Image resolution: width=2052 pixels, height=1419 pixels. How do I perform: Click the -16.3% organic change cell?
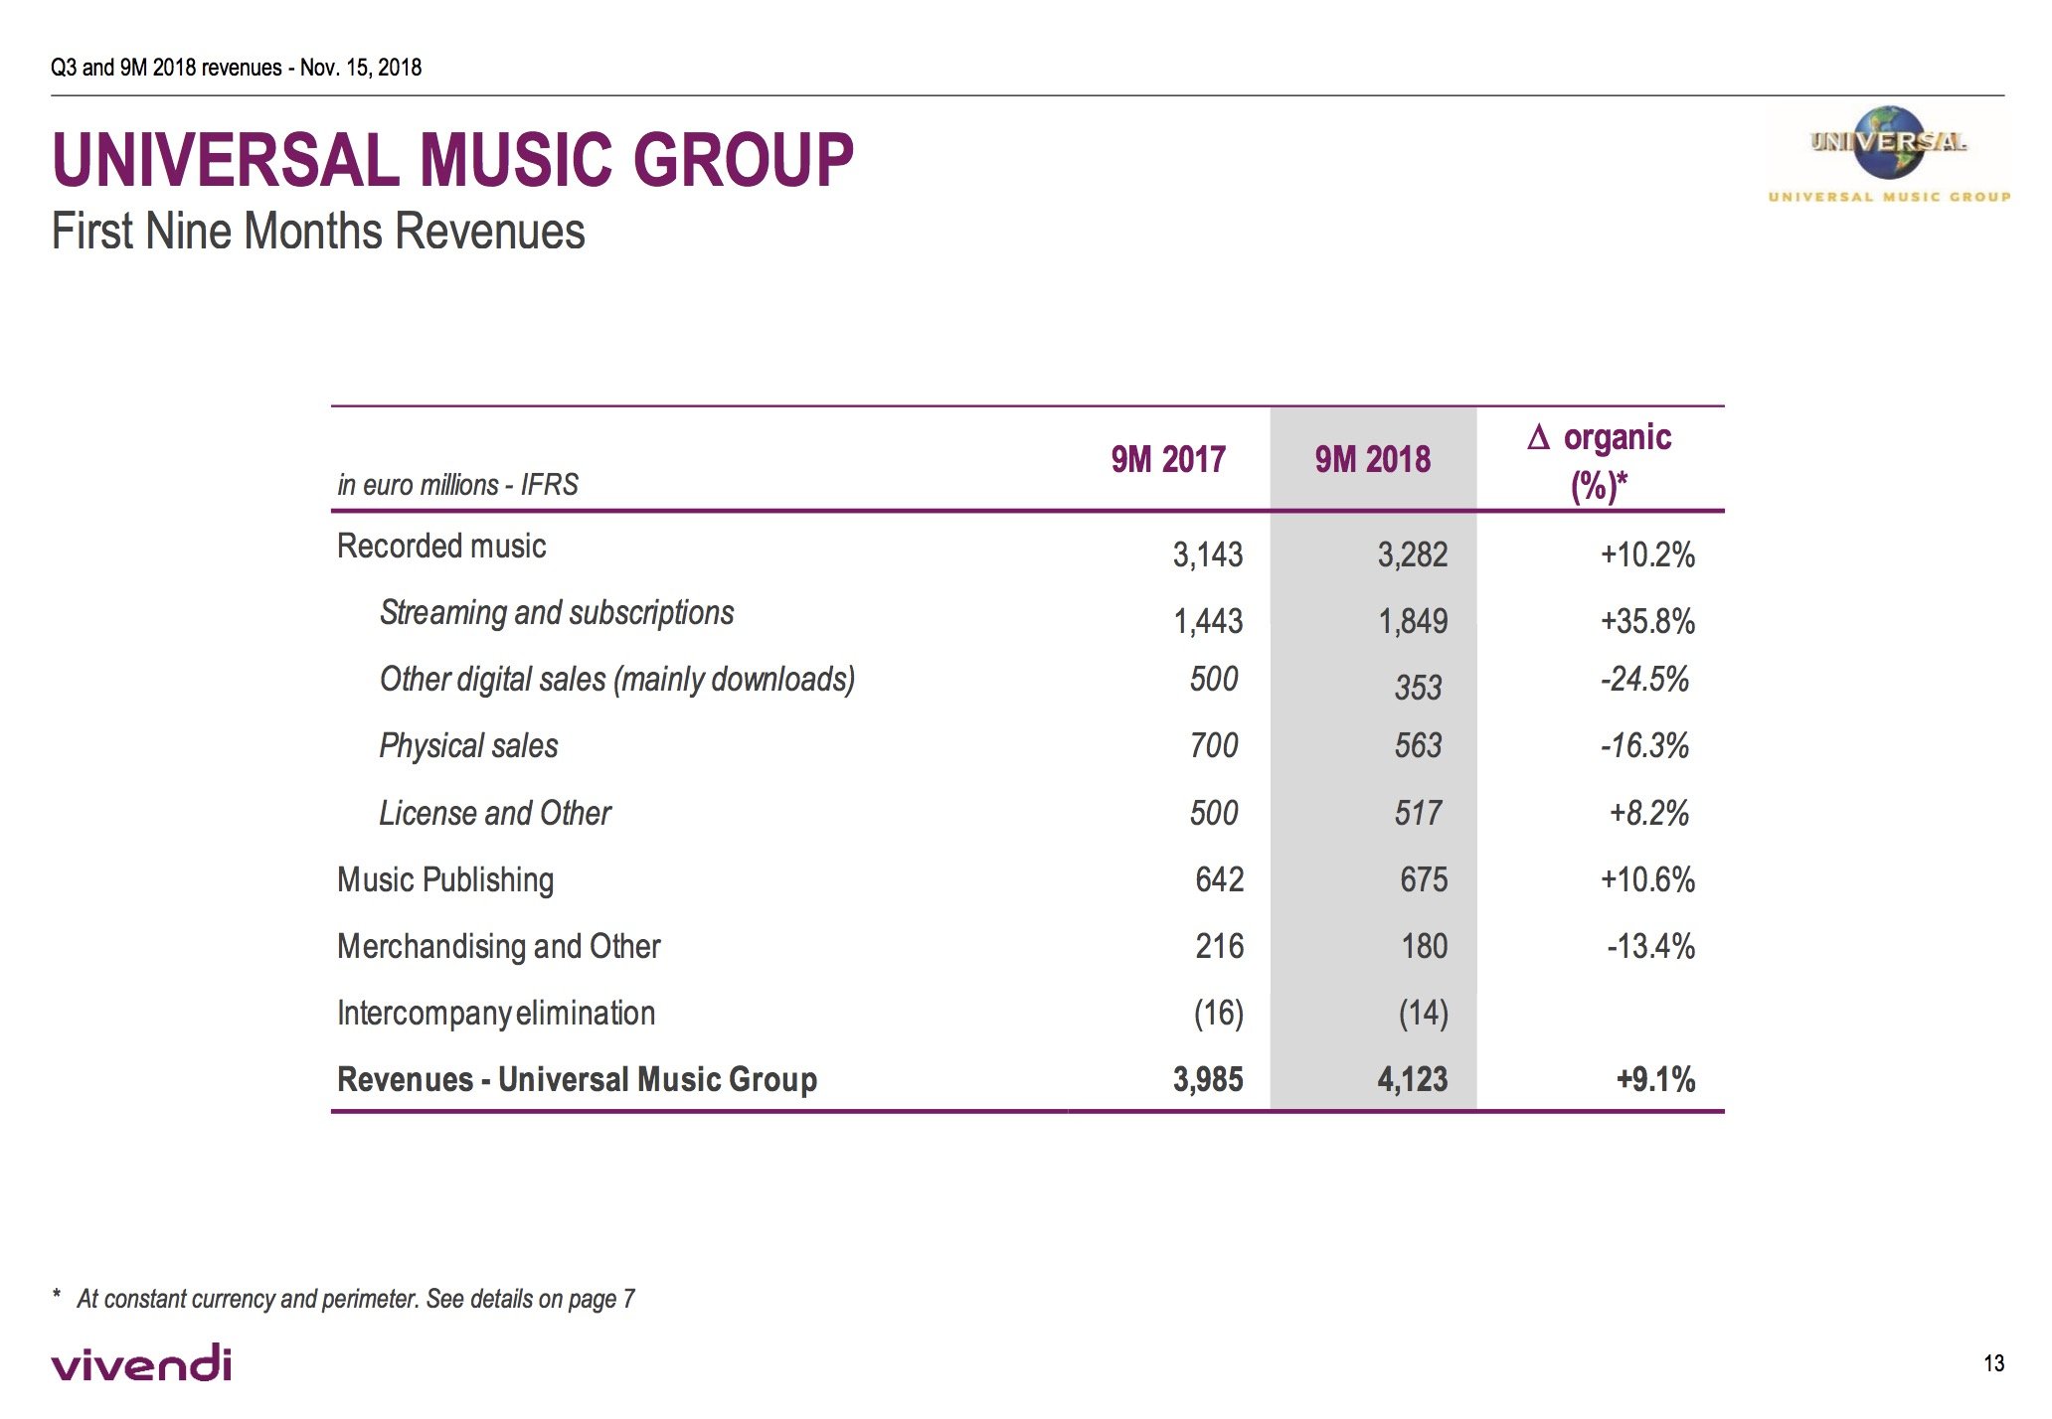[1645, 745]
